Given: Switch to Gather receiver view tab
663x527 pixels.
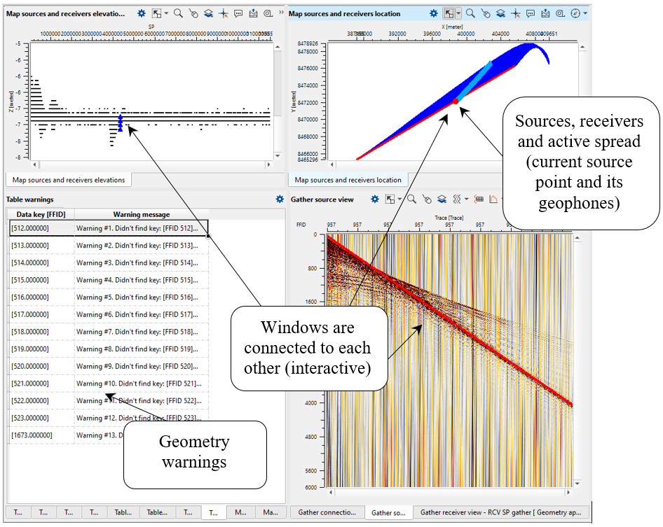Looking at the screenshot, I should [500, 513].
